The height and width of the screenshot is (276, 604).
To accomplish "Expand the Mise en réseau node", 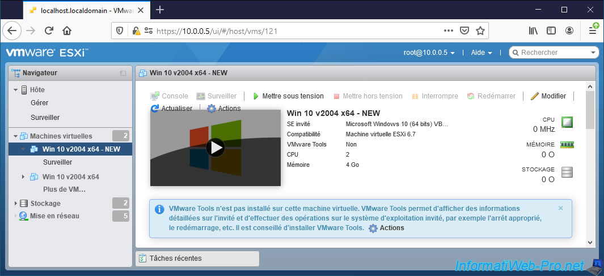I will (x=16, y=216).
